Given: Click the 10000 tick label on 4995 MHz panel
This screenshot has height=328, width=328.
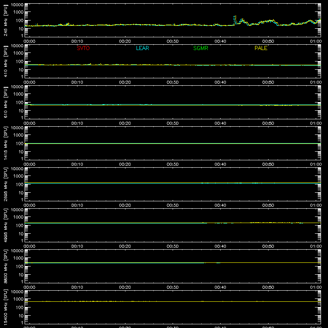Looking at the screenshot, I should click(x=17, y=210).
